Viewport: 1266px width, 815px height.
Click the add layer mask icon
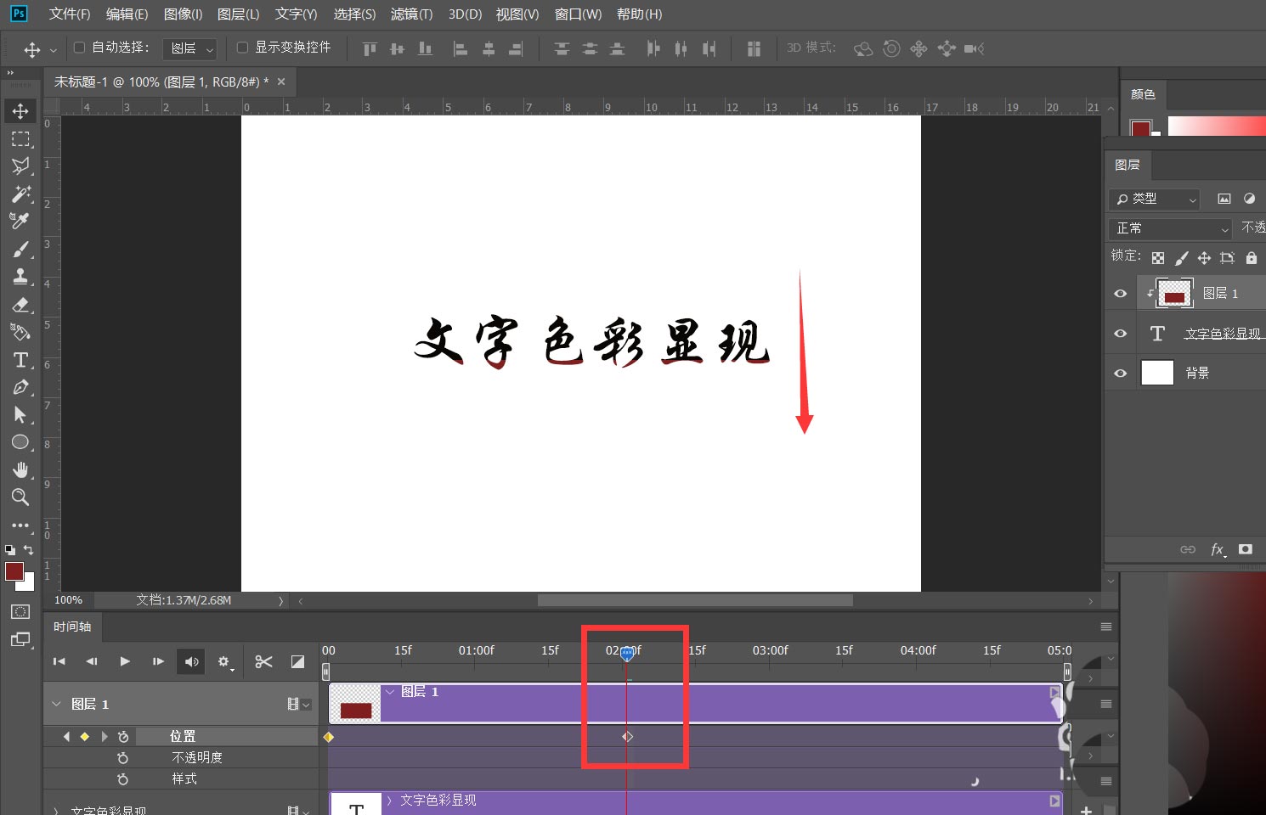click(1246, 549)
